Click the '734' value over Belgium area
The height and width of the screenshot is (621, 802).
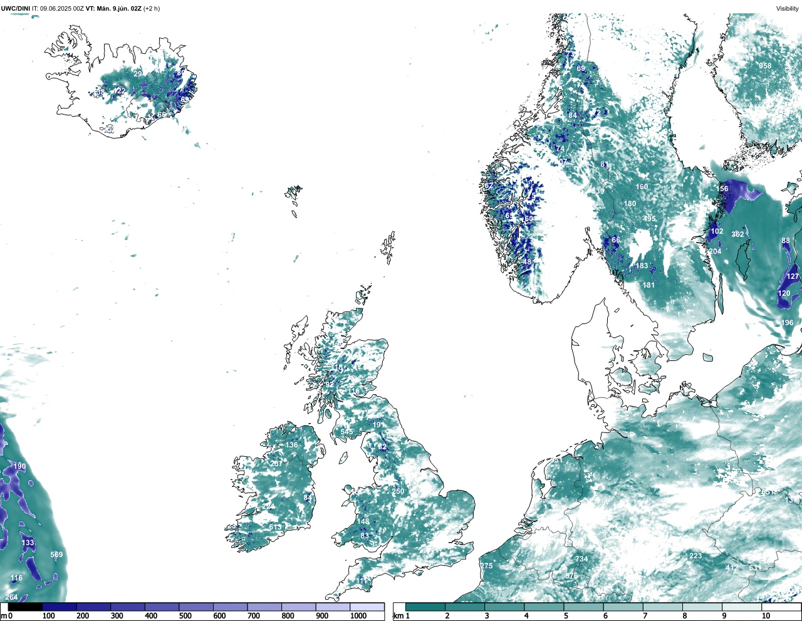(581, 559)
